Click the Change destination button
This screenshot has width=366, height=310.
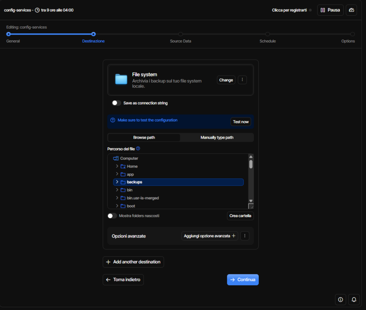[x=226, y=80]
